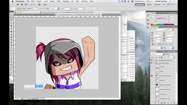Collapse the 'Sombreros y gafas' group
The image size is (187, 105).
(154, 63)
